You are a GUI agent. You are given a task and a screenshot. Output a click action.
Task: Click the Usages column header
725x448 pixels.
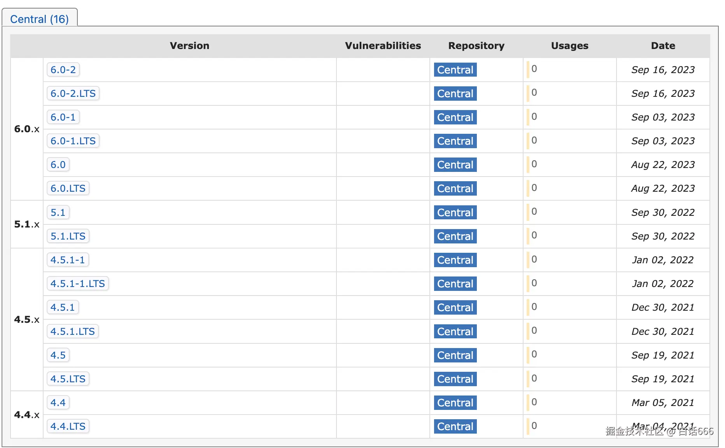click(569, 45)
